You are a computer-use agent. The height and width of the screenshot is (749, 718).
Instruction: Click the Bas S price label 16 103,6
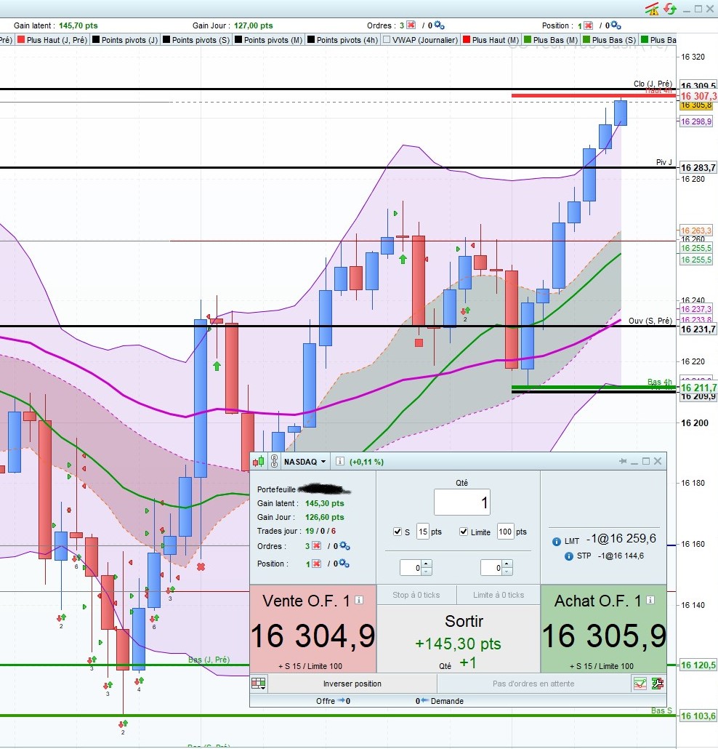pyautogui.click(x=698, y=716)
